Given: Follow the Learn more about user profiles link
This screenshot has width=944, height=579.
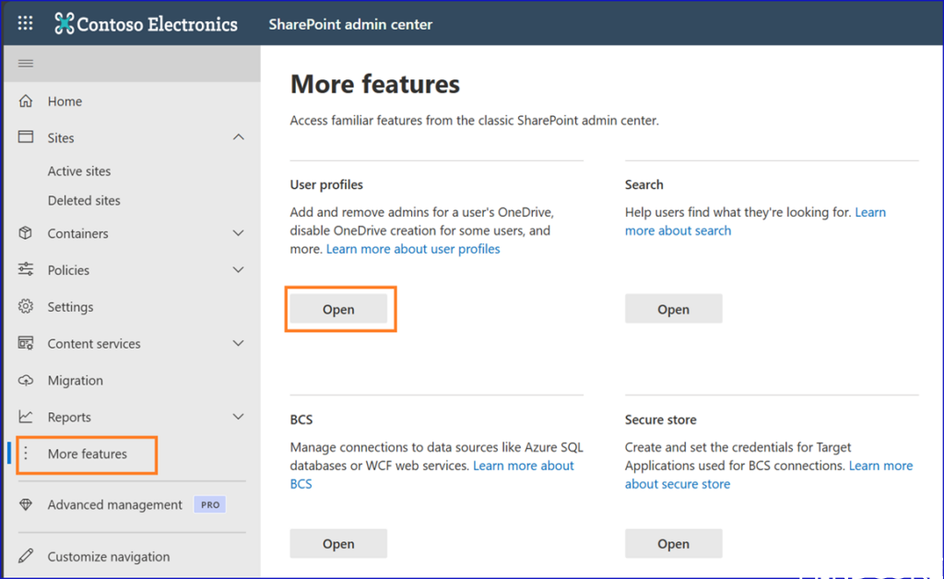Looking at the screenshot, I should point(413,249).
